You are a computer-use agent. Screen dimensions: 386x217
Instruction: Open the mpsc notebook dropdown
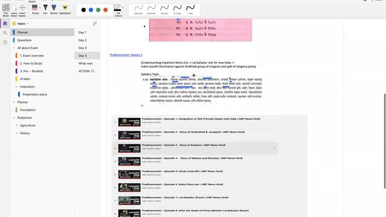point(21,24)
